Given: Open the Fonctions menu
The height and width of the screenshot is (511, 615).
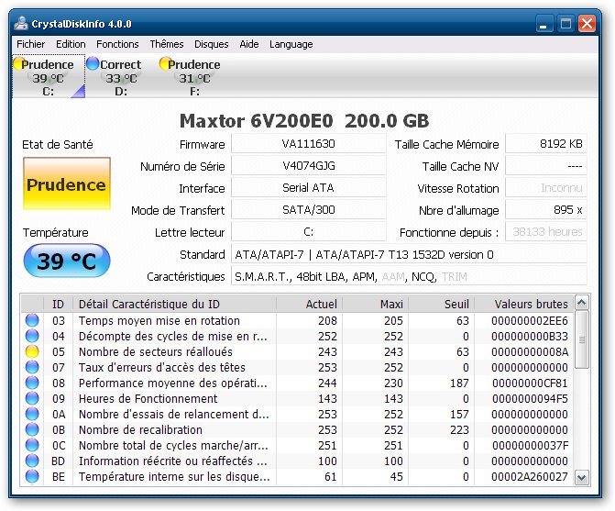Looking at the screenshot, I should pyautogui.click(x=117, y=44).
